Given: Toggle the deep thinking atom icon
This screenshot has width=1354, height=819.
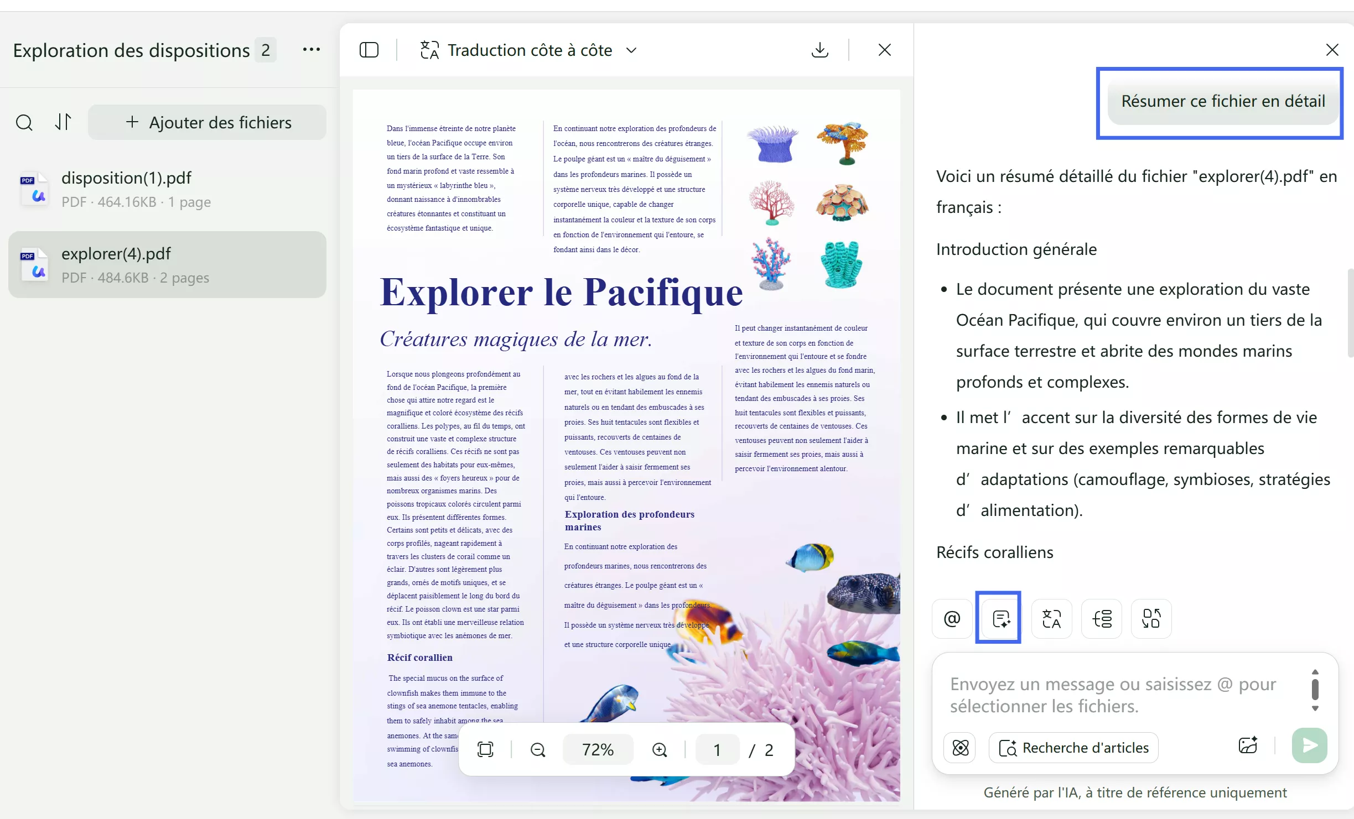Looking at the screenshot, I should (960, 748).
